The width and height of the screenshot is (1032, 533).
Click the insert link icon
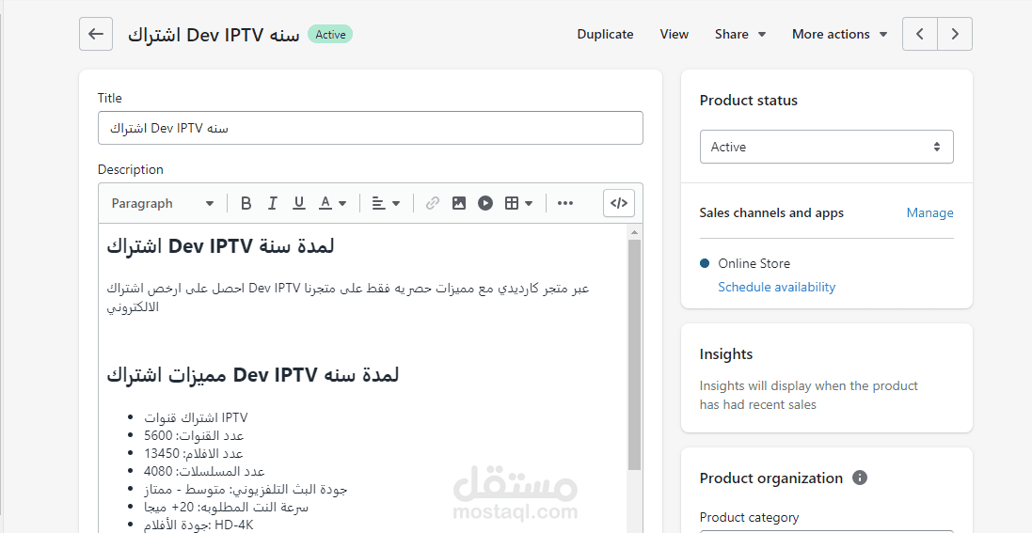coord(433,203)
